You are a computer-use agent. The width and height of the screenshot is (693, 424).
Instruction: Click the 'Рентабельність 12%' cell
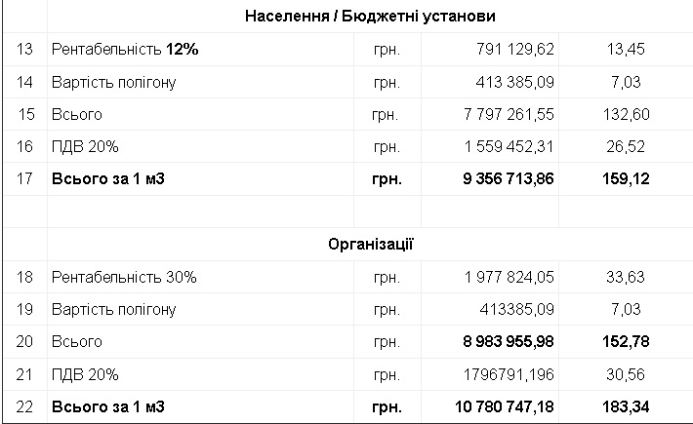coord(125,50)
